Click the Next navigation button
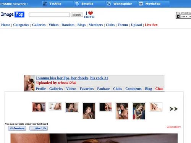Screen dimensions: 191x143 pyautogui.click(x=39, y=129)
